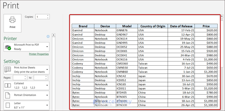This screenshot has height=111, width=225.
Task: Click the sheet grid icon in Print Active Sheets
Action: coord(8,70)
